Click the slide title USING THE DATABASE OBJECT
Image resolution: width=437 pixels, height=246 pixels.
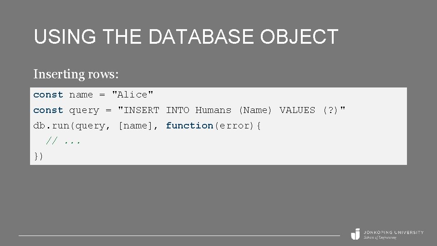pos(186,37)
